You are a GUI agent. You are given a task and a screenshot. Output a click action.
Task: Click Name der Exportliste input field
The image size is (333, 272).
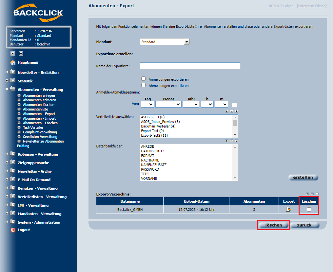tap(190, 66)
